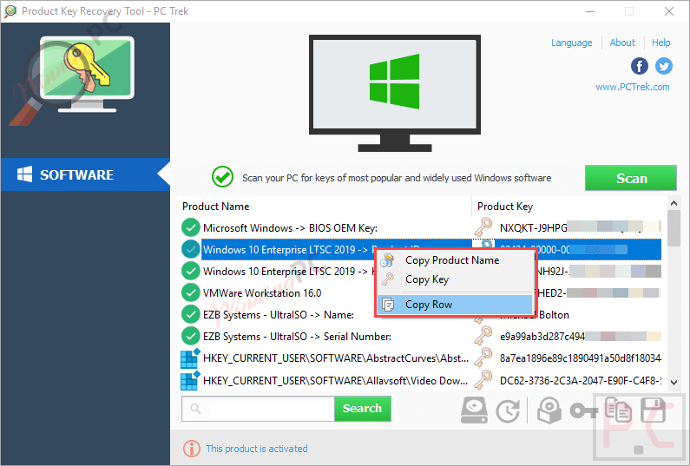Click the Windows logo monitor image
The image size is (690, 466).
(x=395, y=94)
